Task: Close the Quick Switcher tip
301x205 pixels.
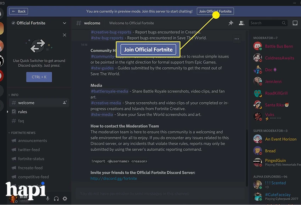Action: coord(64,35)
